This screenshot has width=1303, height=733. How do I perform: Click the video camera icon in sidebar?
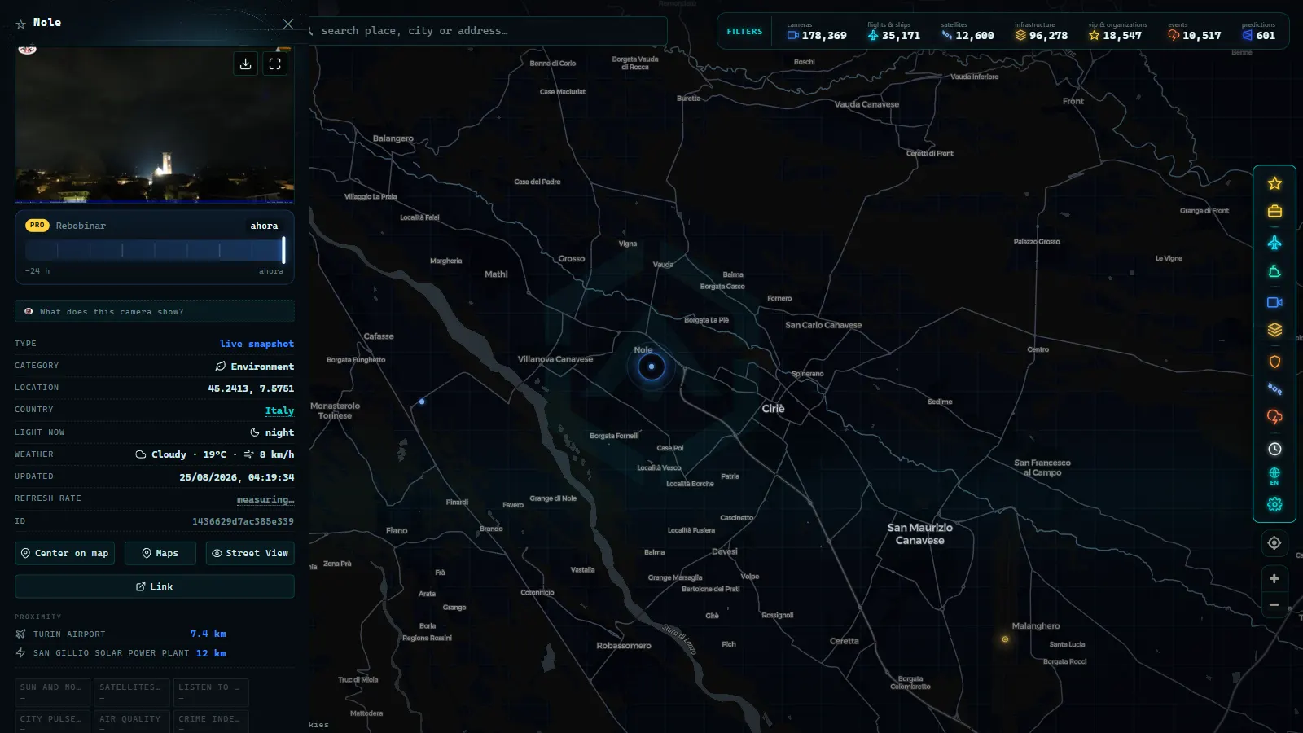[x=1274, y=302]
